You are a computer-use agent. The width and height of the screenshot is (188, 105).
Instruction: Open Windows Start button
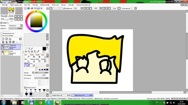pyautogui.click(x=4, y=102)
